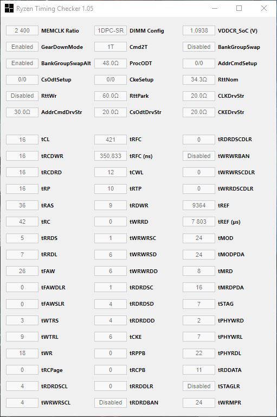
Task: Select the tCL value field
Action: point(22,140)
